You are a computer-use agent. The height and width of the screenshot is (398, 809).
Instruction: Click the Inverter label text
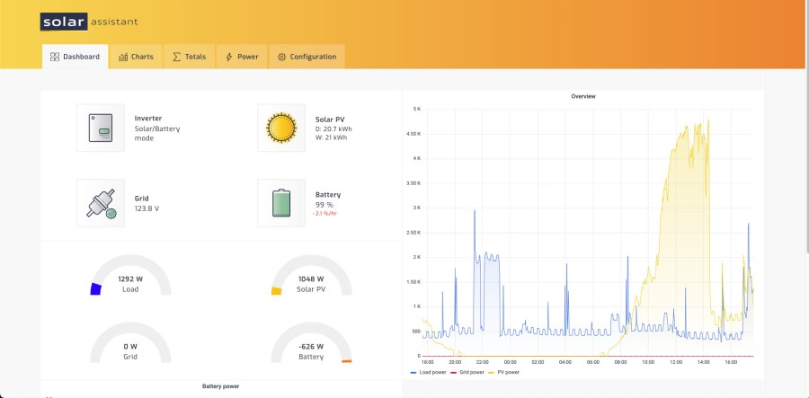click(x=148, y=118)
